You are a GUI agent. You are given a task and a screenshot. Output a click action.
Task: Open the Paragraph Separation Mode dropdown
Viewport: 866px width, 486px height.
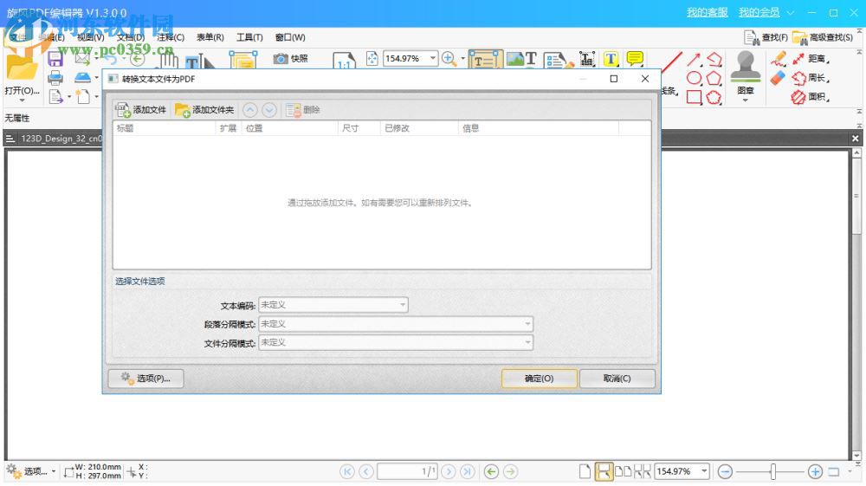coord(396,324)
